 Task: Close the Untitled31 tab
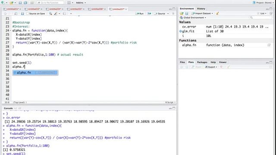(20, 9)
